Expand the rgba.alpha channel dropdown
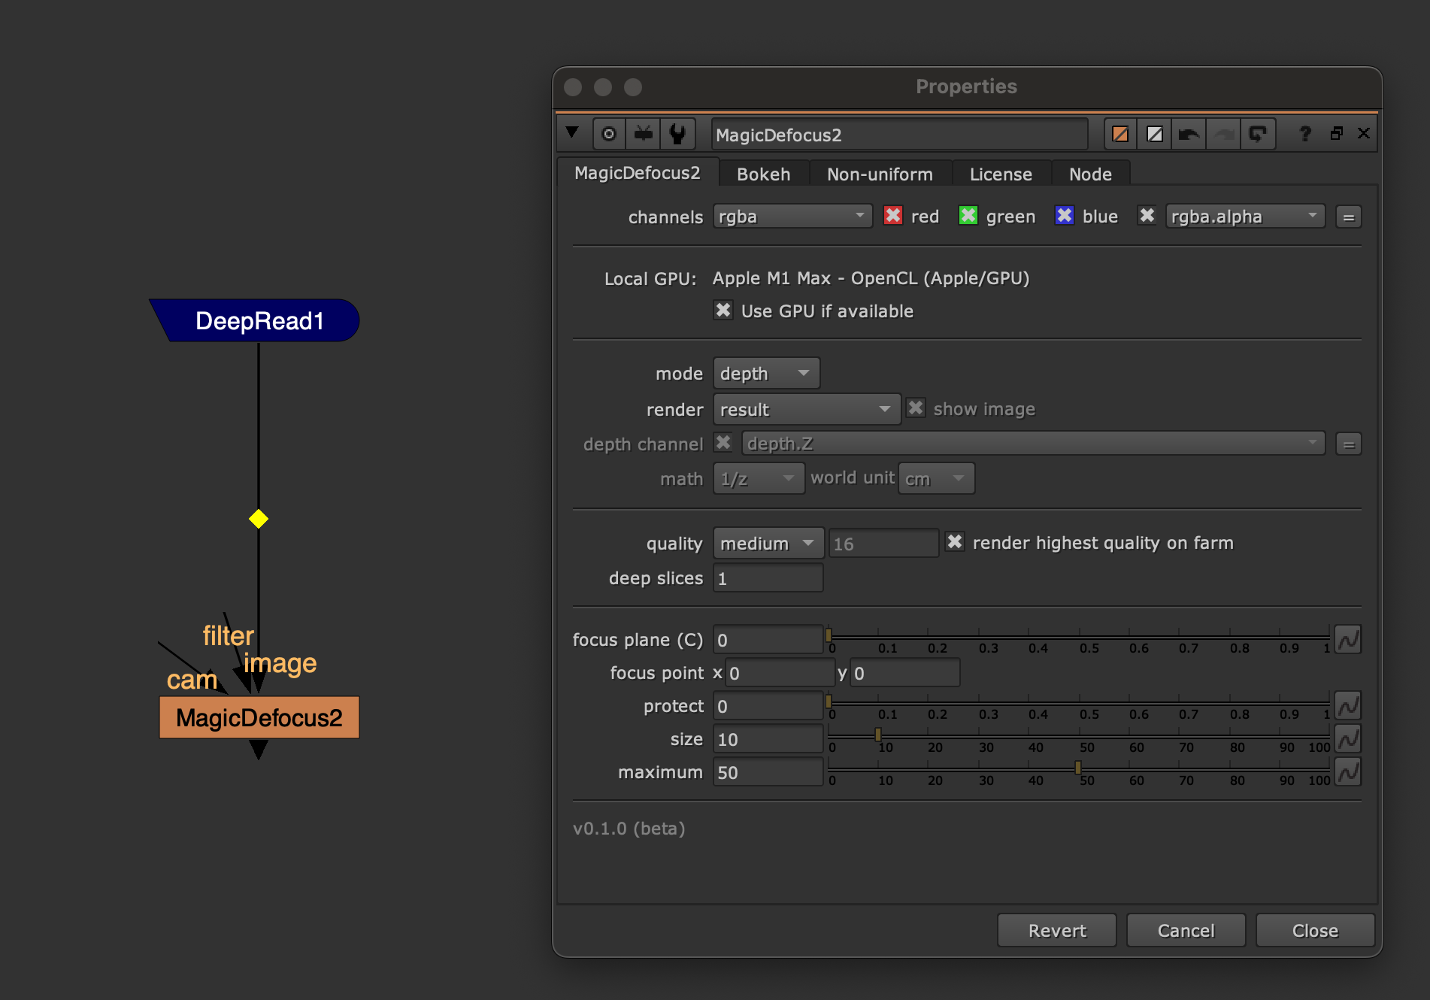This screenshot has width=1430, height=1000. click(x=1244, y=217)
